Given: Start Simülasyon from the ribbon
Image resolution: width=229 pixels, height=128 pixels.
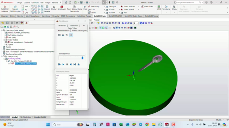Looking at the screenshot, I should [x=62, y=8].
